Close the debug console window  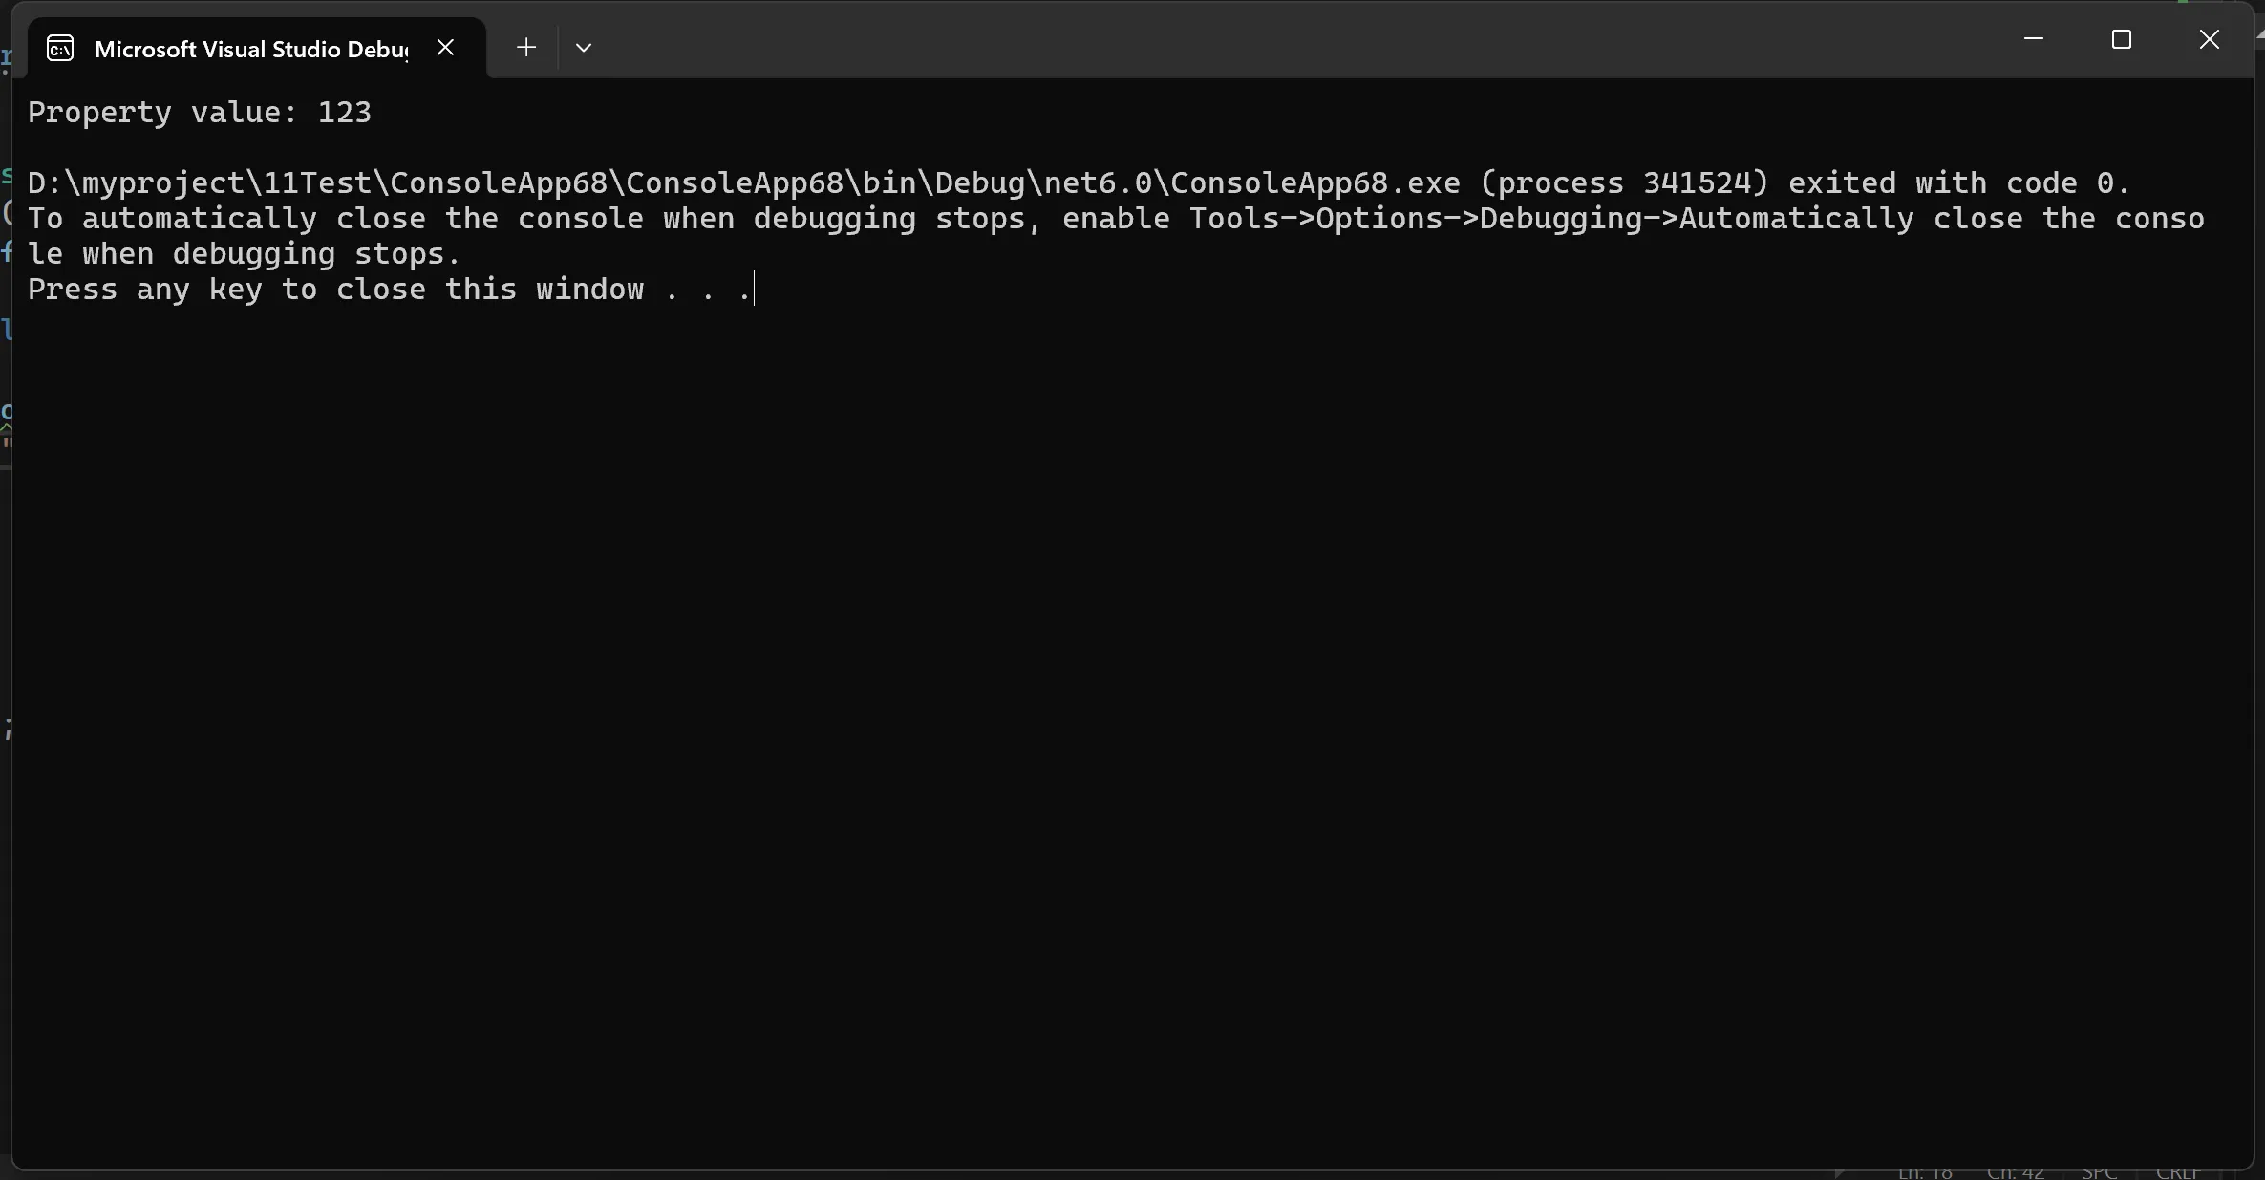[x=2209, y=39]
